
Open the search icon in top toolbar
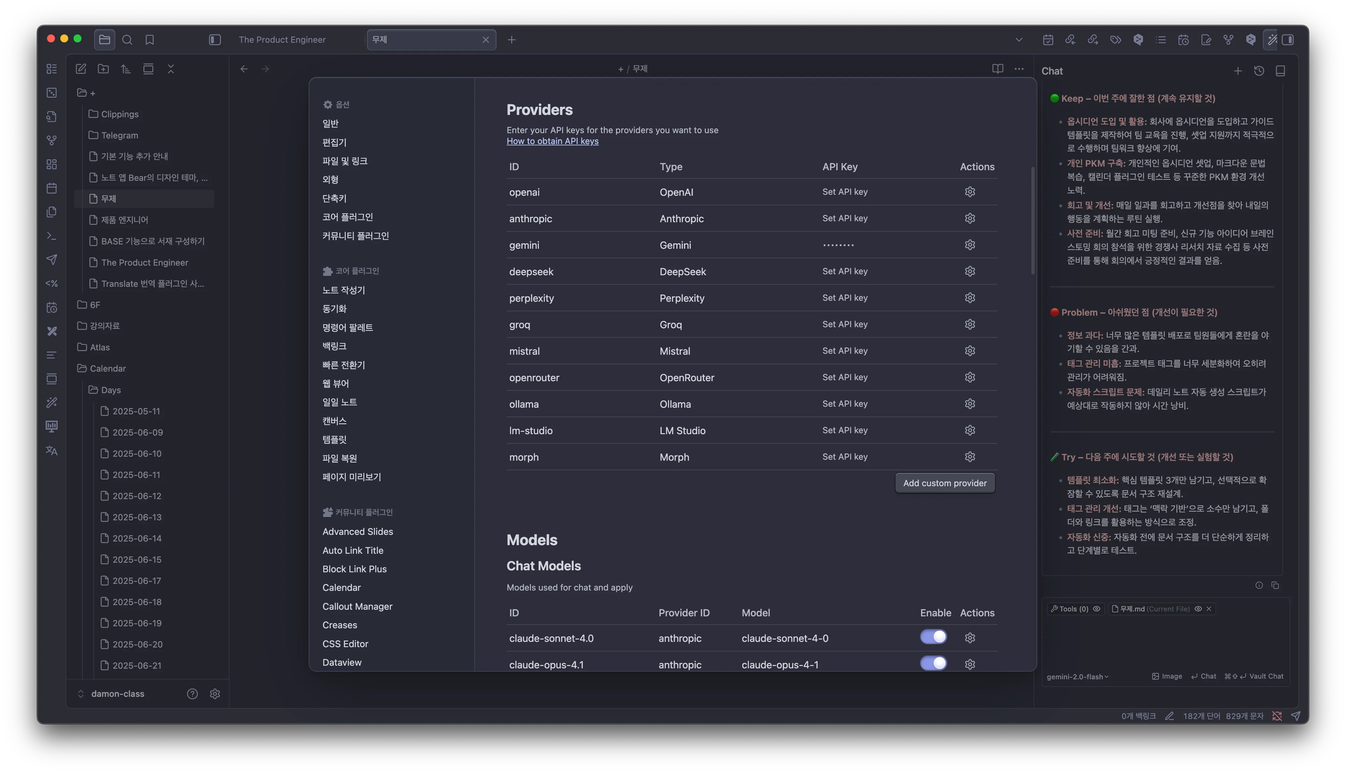tap(127, 40)
